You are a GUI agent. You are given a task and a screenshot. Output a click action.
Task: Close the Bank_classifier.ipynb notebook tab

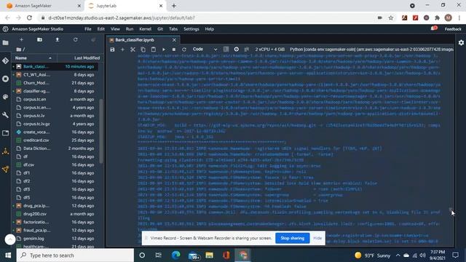point(174,40)
